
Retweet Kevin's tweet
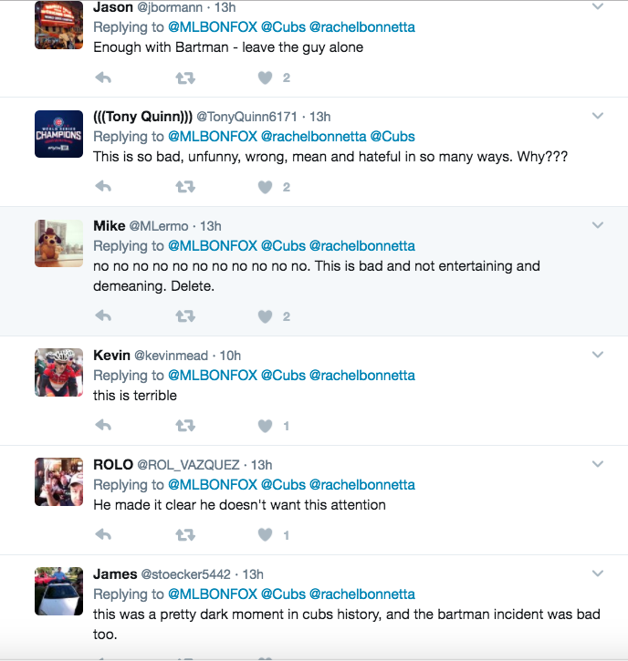click(x=184, y=427)
